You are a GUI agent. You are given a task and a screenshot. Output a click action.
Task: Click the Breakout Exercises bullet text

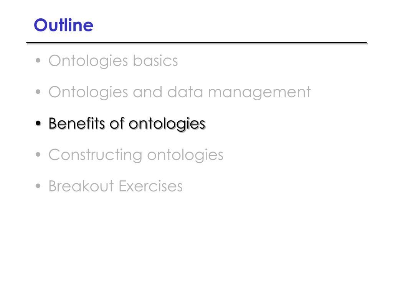116,186
